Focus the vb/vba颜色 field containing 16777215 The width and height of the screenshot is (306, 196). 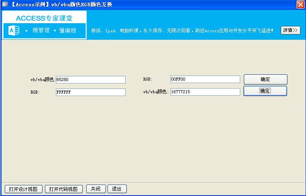pos(205,92)
